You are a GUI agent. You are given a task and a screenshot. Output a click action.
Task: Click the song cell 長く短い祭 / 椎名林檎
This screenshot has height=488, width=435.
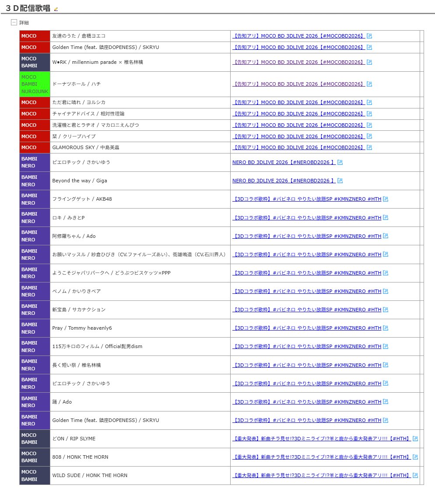coord(140,365)
